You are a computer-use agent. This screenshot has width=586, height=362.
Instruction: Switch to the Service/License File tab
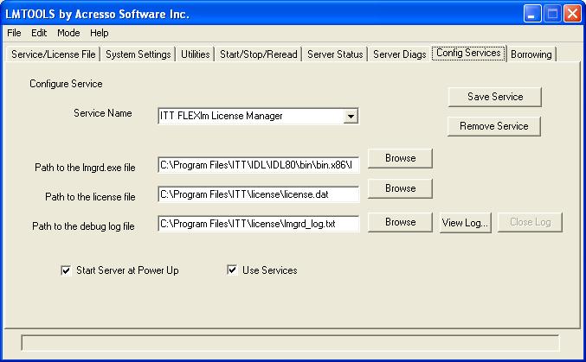(x=53, y=54)
